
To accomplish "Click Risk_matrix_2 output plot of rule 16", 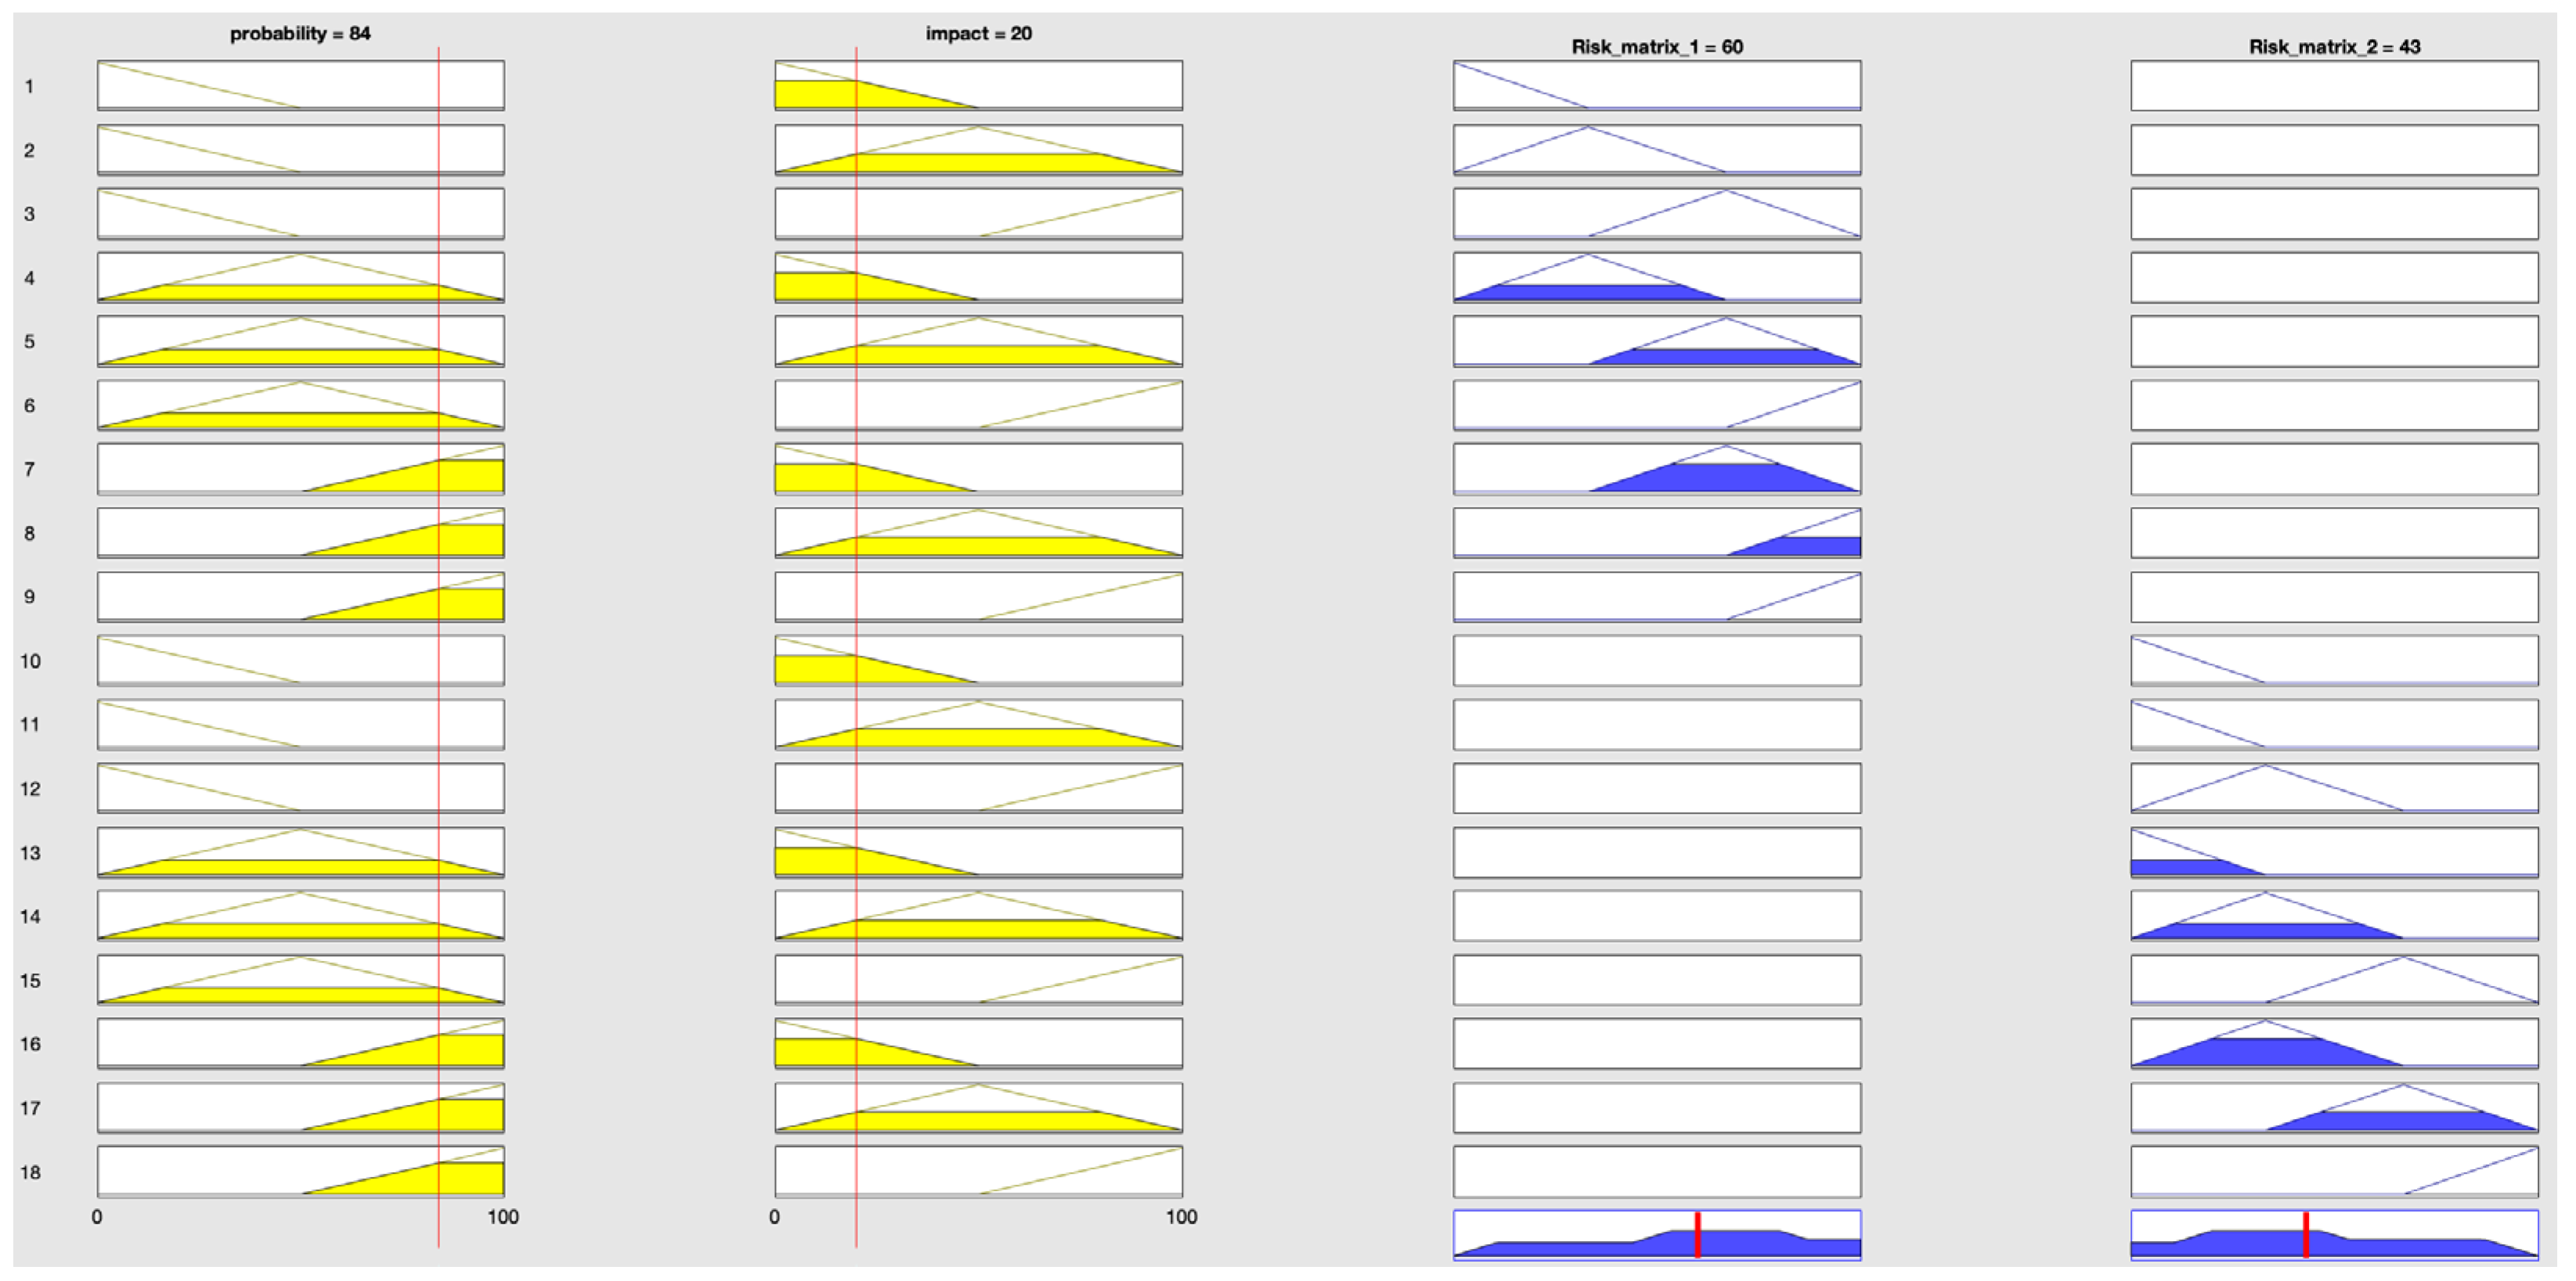I will click(2334, 1044).
